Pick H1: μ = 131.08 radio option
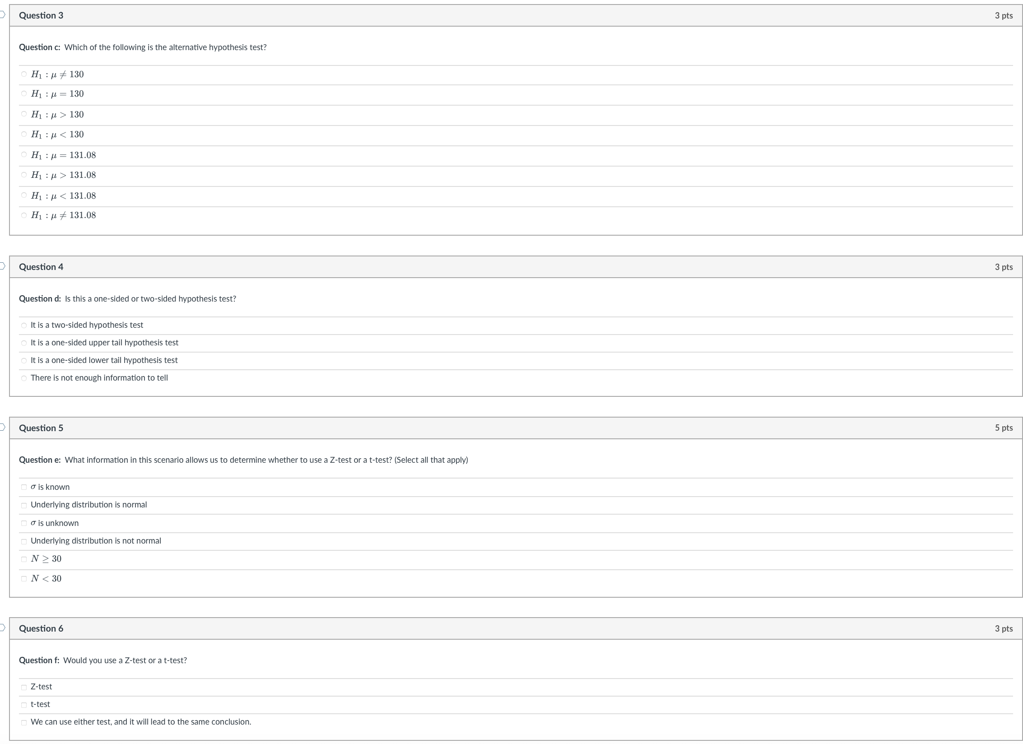 pos(24,155)
